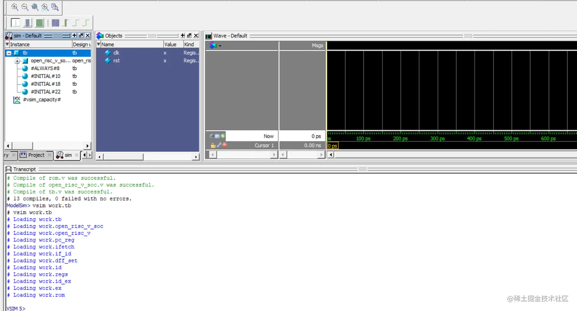Image resolution: width=577 pixels, height=311 pixels.
Task: Click the clk signal diamond icon
Action: 108,53
